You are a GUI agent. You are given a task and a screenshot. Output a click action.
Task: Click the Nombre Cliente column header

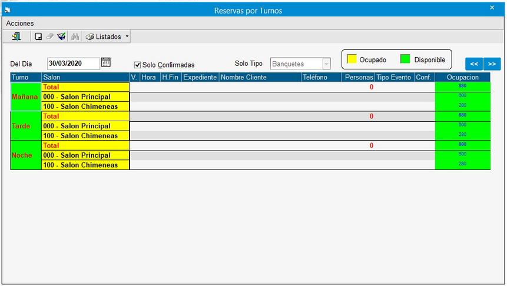(260, 77)
